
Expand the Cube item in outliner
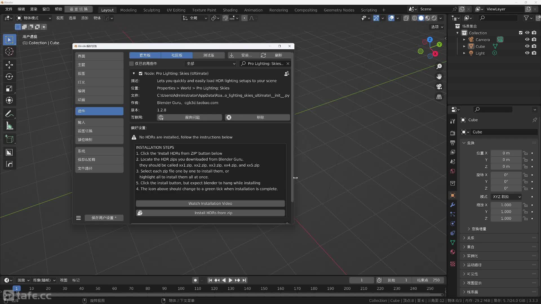pyautogui.click(x=464, y=46)
